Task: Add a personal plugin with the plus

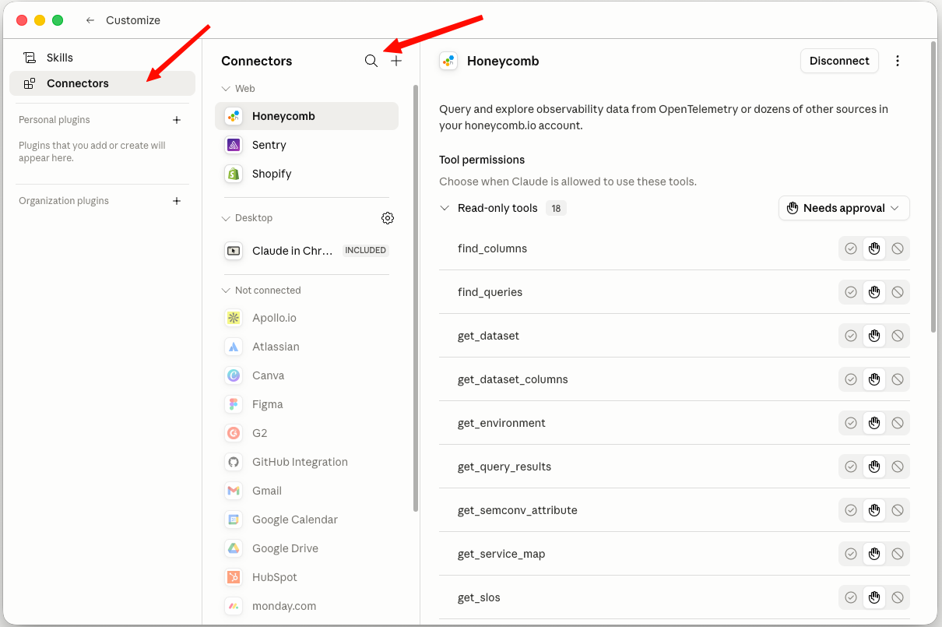Action: (177, 120)
